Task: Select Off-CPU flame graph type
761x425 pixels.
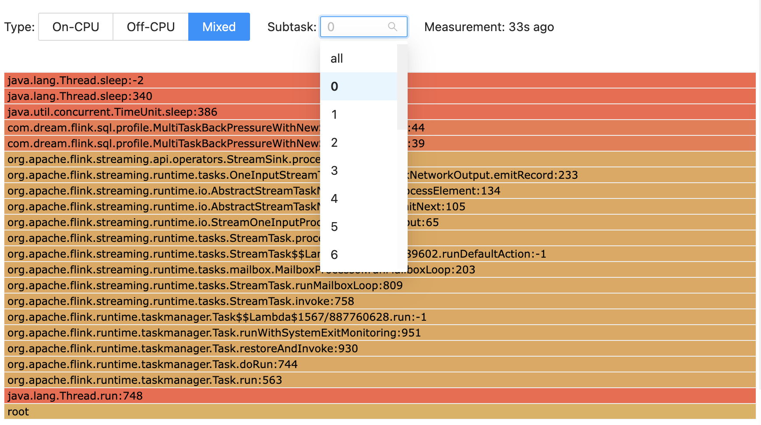Action: click(151, 27)
